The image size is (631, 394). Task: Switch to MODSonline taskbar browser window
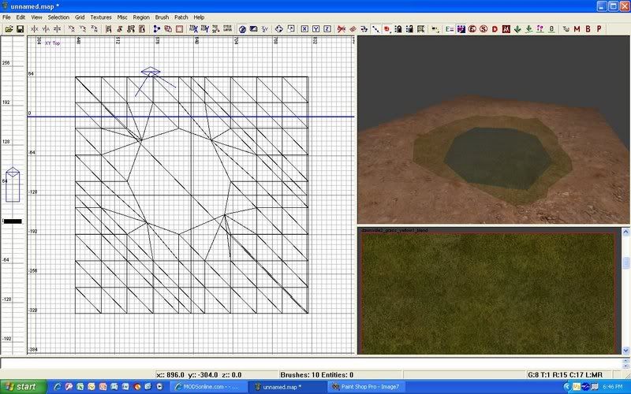[208, 387]
